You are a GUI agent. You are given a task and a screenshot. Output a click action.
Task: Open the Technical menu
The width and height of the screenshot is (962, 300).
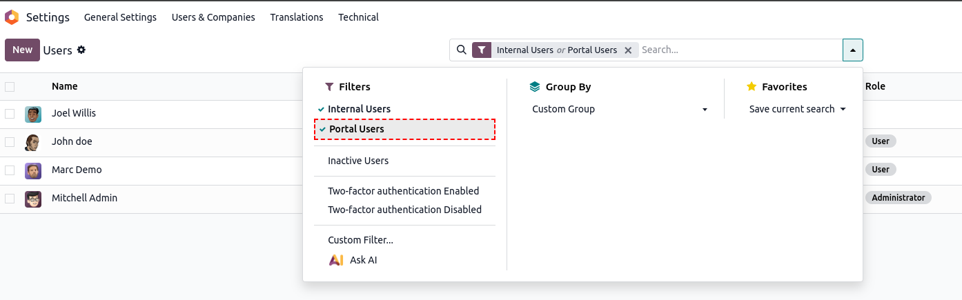pyautogui.click(x=358, y=17)
